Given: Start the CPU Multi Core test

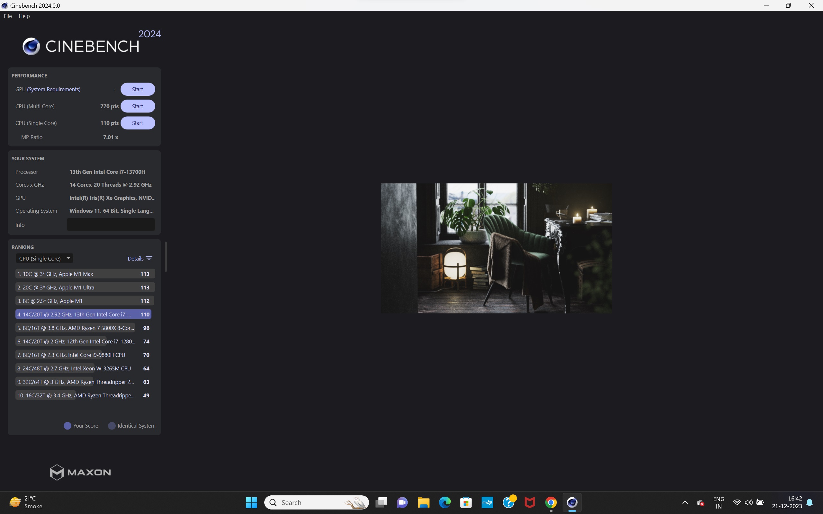Looking at the screenshot, I should (138, 106).
